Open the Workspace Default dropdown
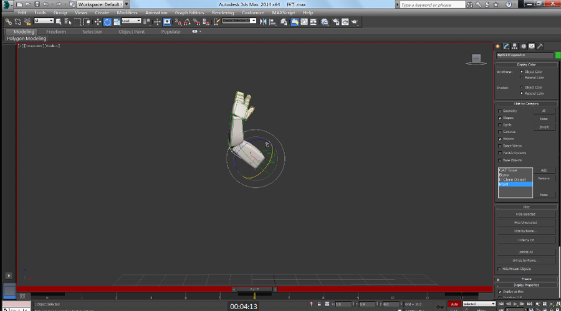This screenshot has height=311, width=561. 100,4
